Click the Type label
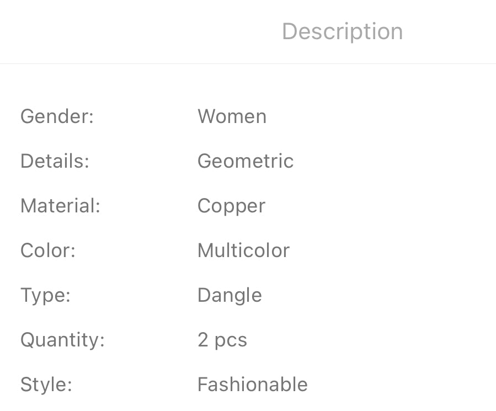This screenshot has width=496, height=411. point(45,295)
